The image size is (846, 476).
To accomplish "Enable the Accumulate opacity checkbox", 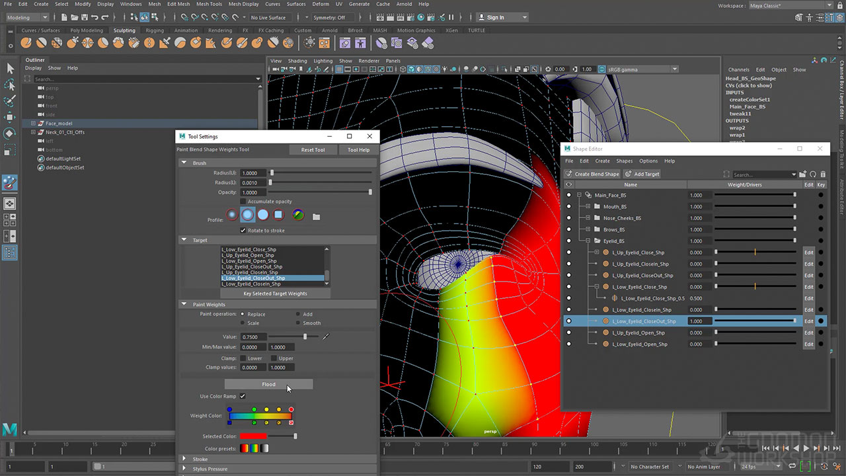I will click(x=243, y=202).
